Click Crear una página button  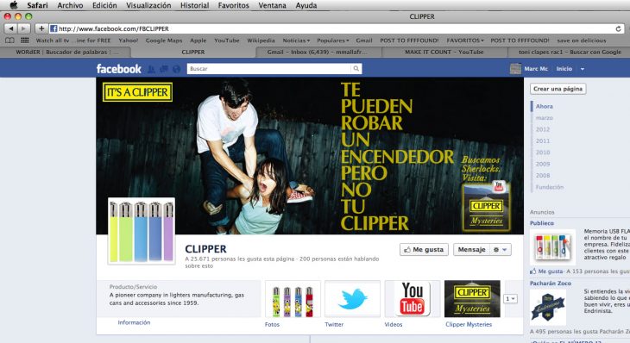(558, 89)
